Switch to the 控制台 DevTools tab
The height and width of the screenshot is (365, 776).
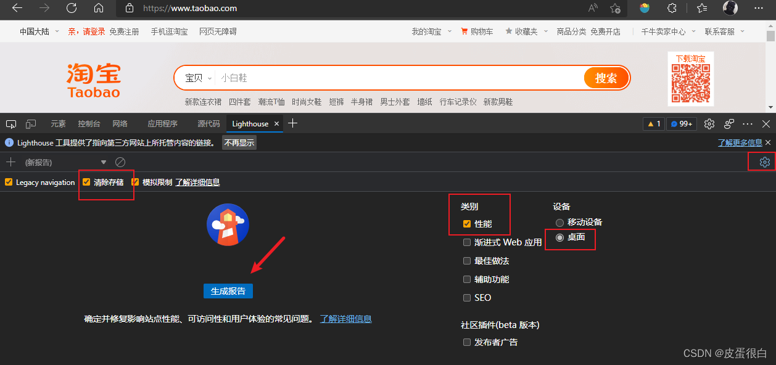click(x=89, y=123)
